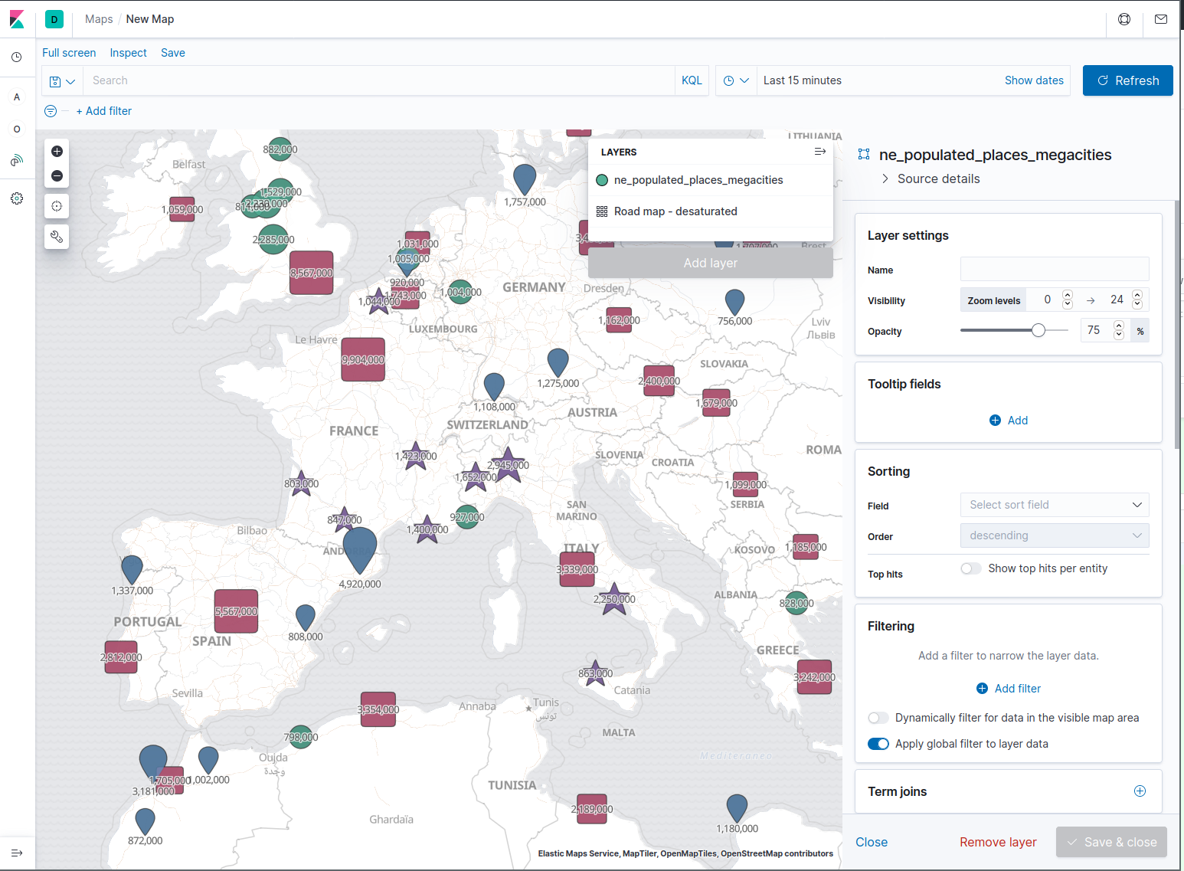The height and width of the screenshot is (871, 1184).
Task: Open the map tools wrench icon
Action: pyautogui.click(x=57, y=237)
